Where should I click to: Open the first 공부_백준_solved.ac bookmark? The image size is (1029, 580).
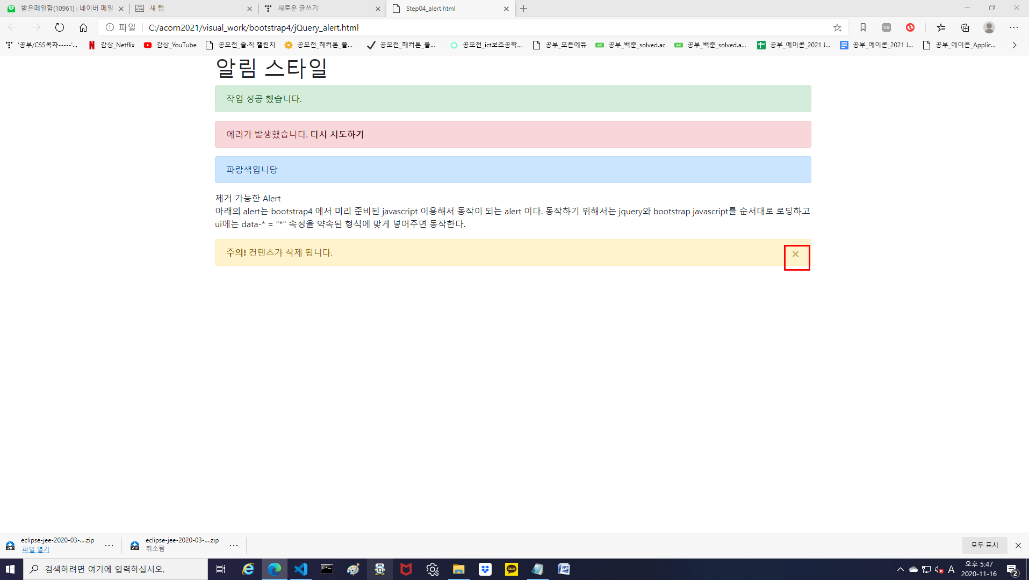[x=630, y=45]
